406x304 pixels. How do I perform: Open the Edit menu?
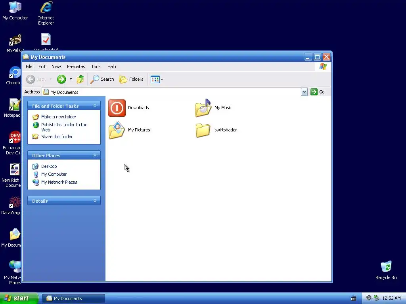(42, 66)
